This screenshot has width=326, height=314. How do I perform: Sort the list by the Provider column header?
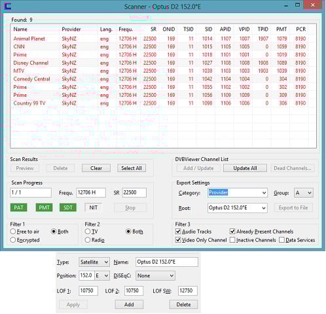pos(71,29)
